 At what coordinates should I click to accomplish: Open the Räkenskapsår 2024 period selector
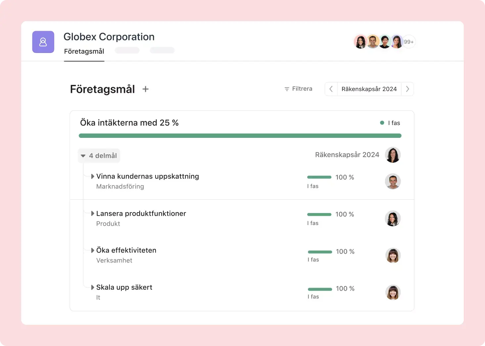(369, 89)
